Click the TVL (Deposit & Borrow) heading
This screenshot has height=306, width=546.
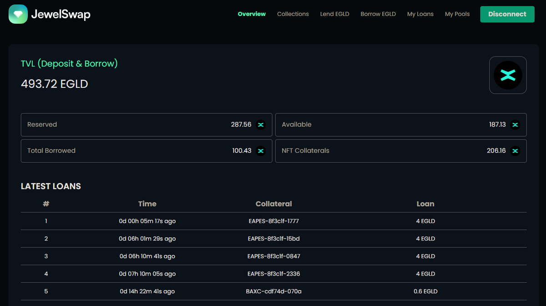pyautogui.click(x=69, y=64)
